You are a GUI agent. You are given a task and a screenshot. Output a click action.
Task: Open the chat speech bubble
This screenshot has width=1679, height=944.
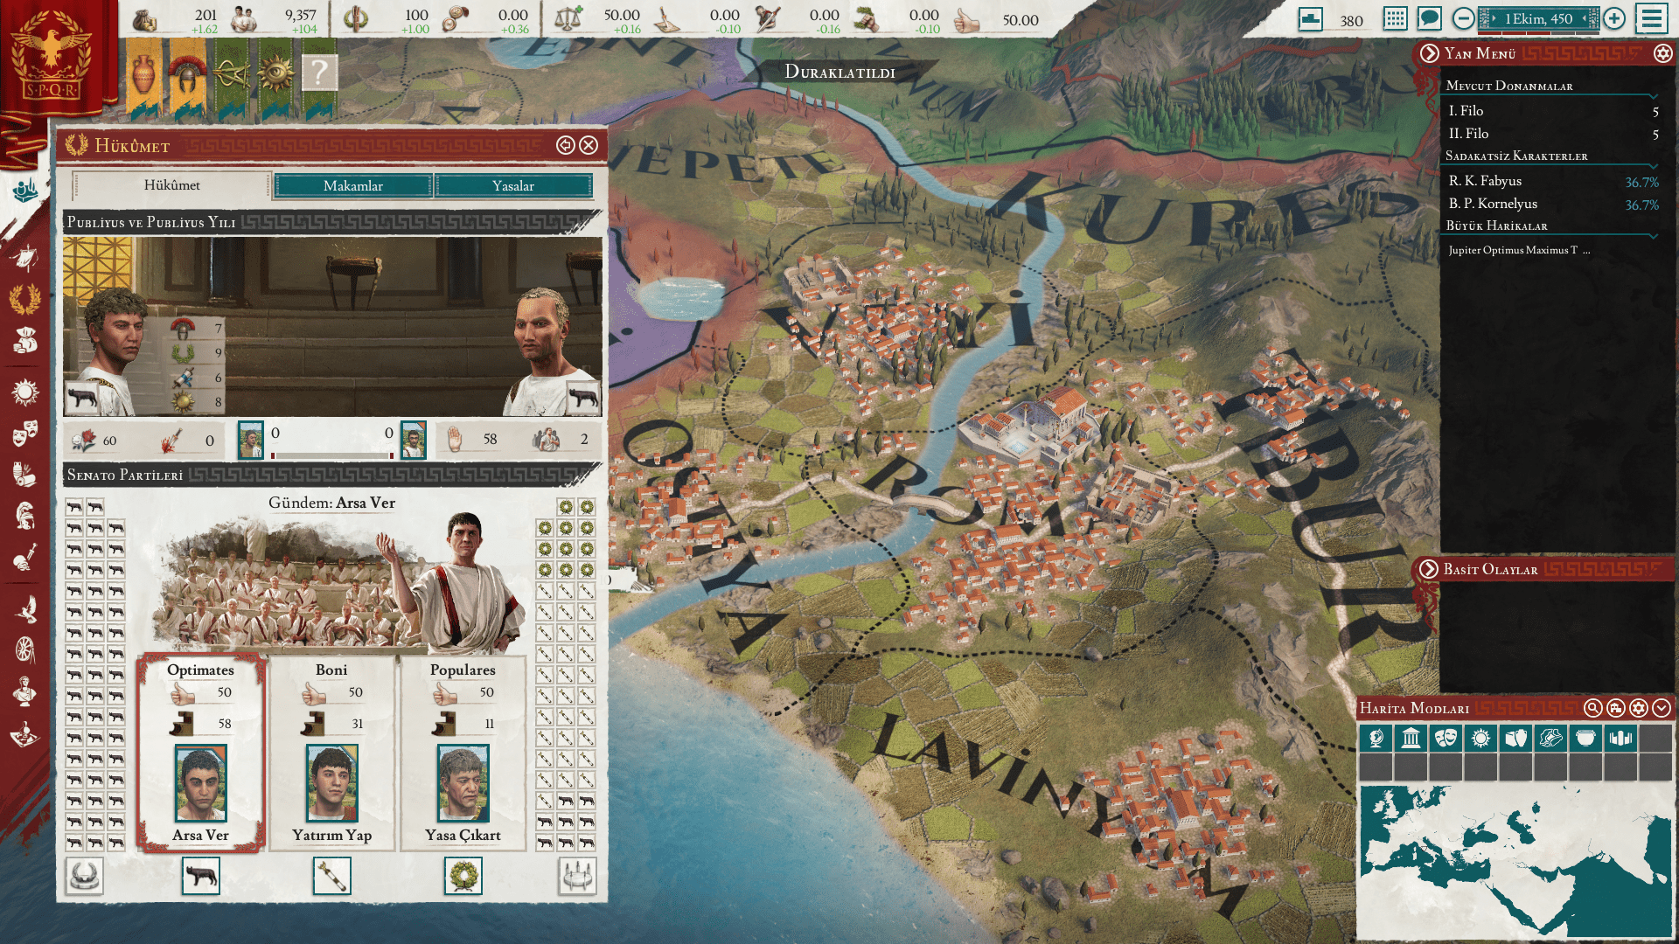click(x=1430, y=18)
